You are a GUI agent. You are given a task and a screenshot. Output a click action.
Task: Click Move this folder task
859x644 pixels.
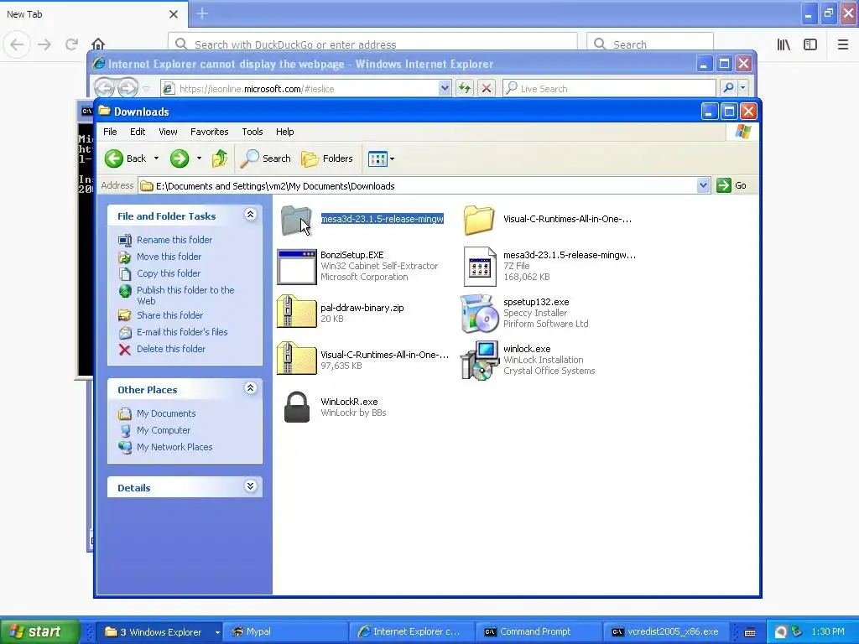click(x=169, y=257)
